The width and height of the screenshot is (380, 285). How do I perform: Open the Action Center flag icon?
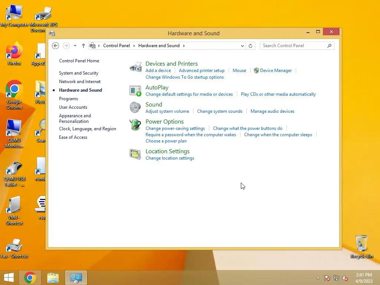point(327,278)
